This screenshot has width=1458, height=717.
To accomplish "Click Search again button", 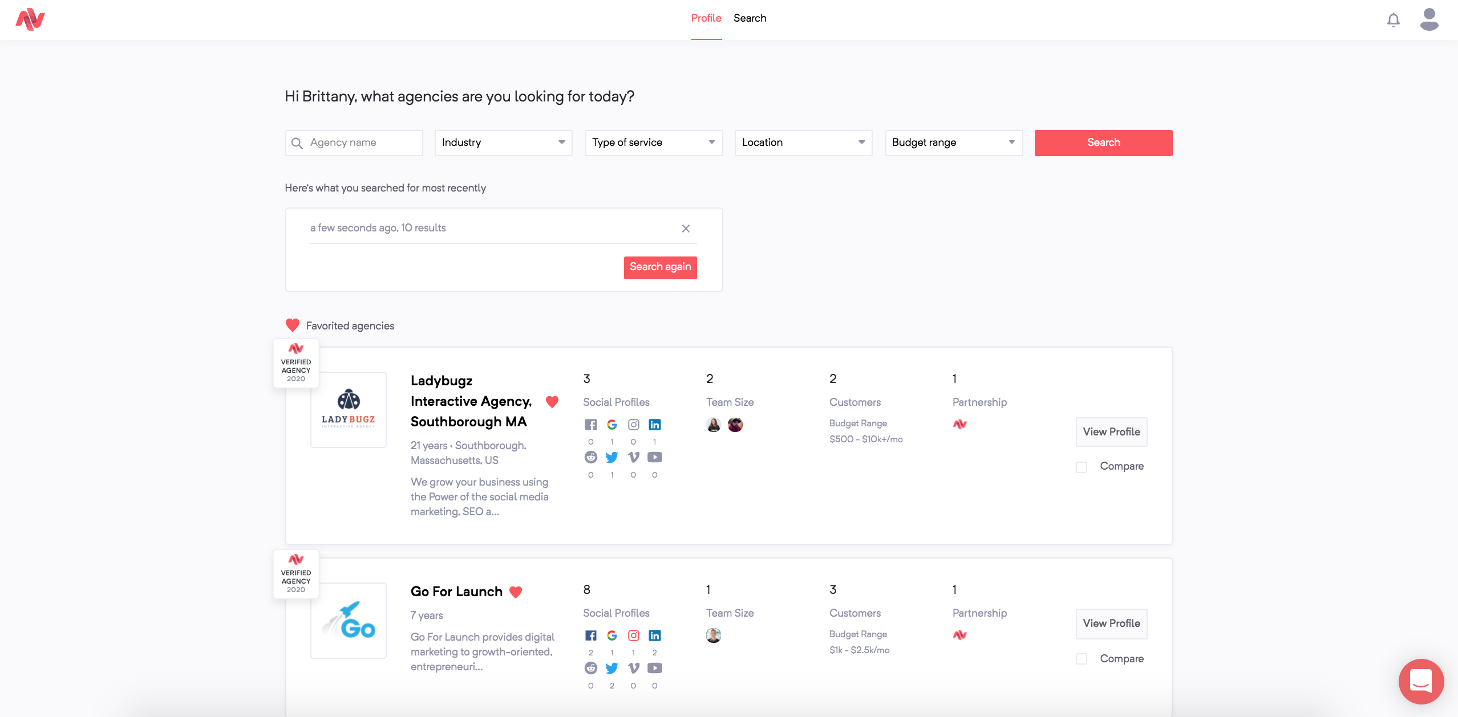I will (x=660, y=267).
